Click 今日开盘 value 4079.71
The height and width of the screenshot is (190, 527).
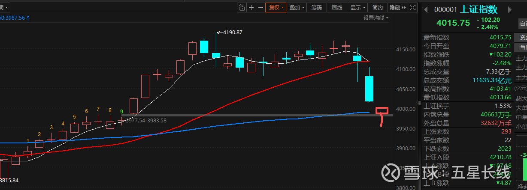[x=500, y=46]
